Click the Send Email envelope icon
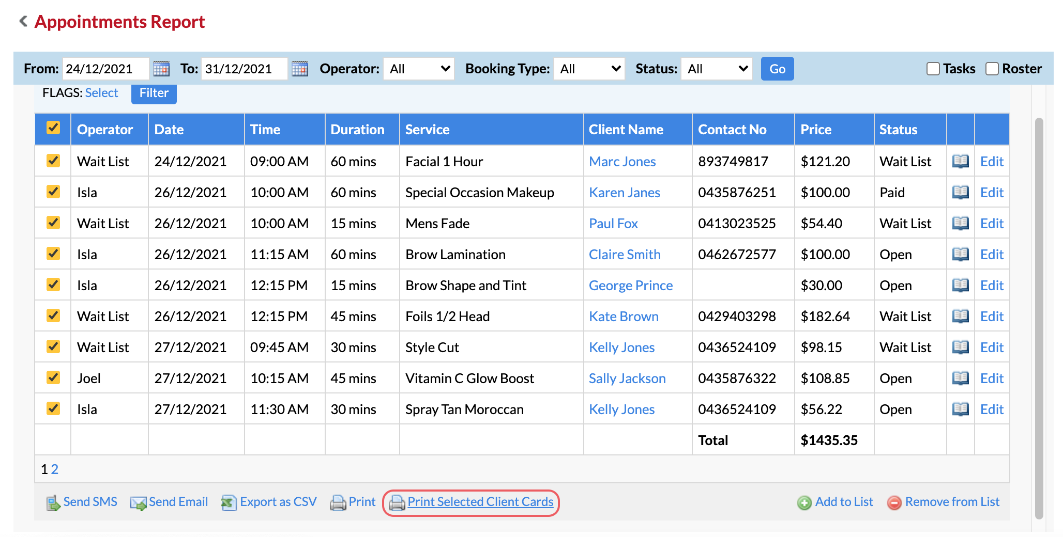 [138, 503]
